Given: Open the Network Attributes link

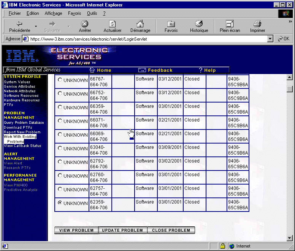Looking at the screenshot, I should coord(19,91).
